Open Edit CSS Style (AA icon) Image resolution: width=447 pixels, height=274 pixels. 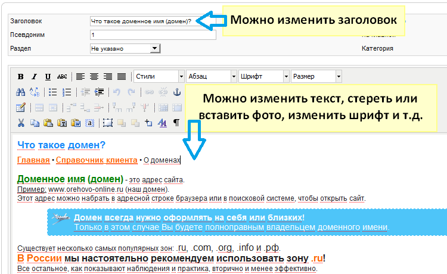click(163, 123)
